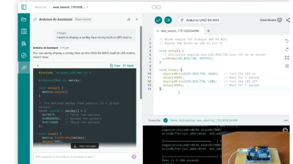Minimize the Console panel
Screen dimensions: 293x164
click(286, 120)
